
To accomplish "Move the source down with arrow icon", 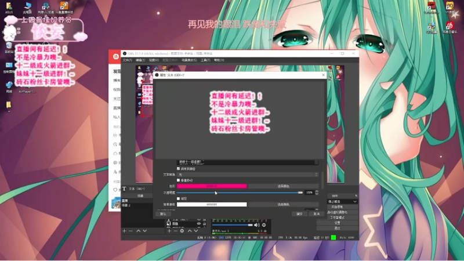I will coord(196,231).
